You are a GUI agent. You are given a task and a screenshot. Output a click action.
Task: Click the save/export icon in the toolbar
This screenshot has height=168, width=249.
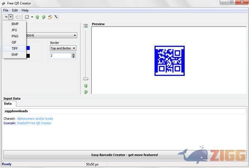pos(5,17)
